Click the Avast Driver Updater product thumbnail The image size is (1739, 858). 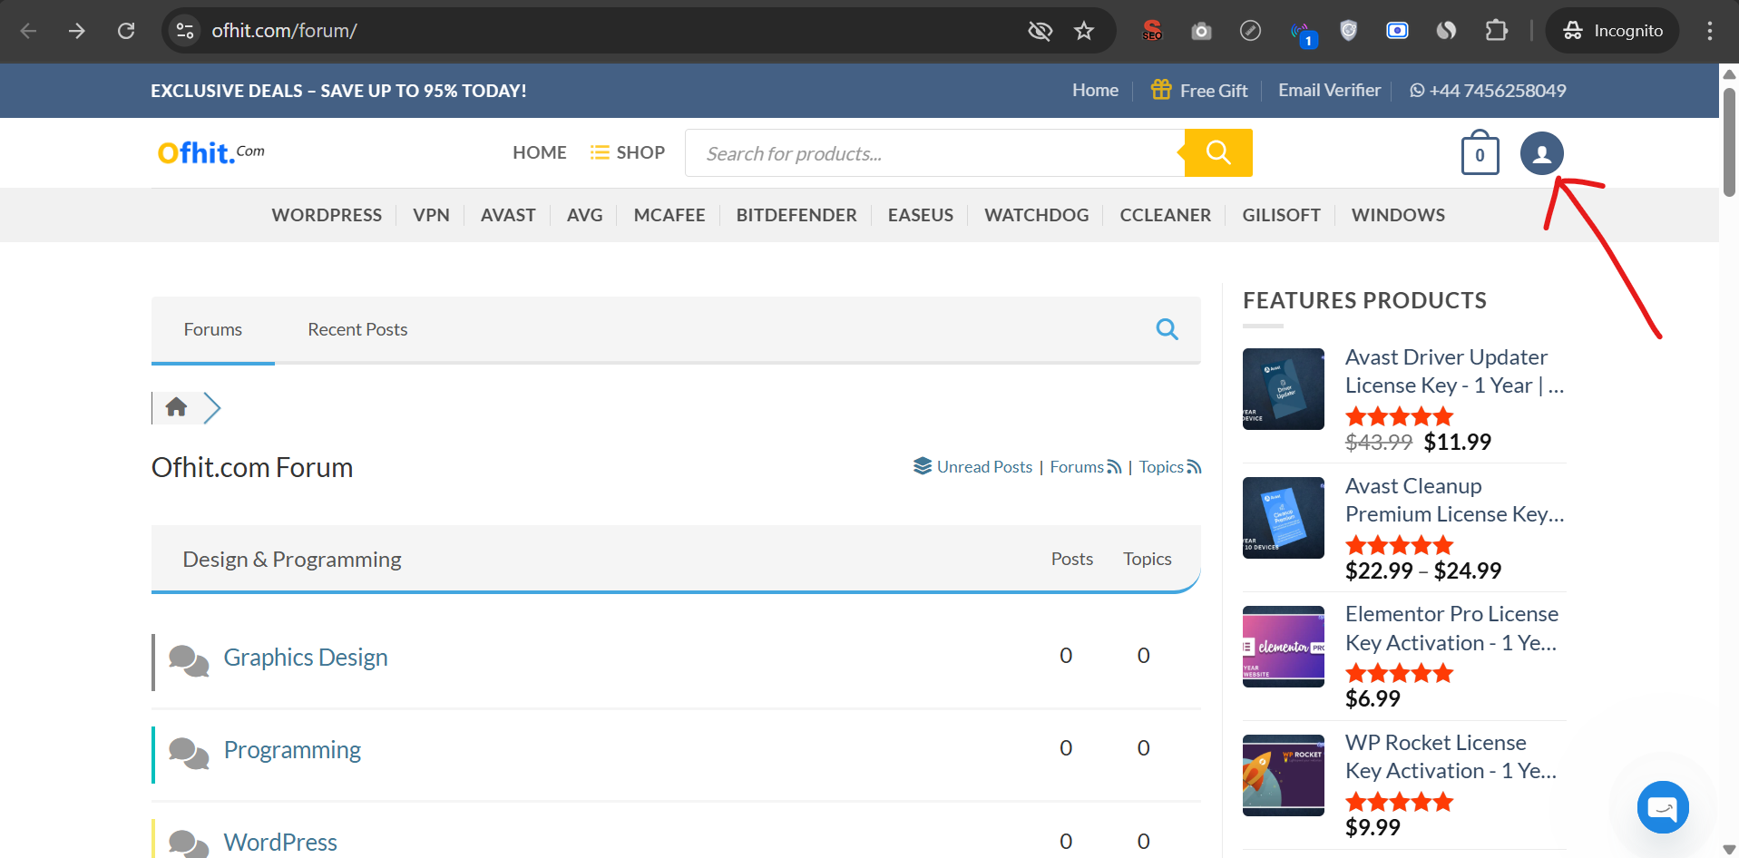tap(1283, 389)
